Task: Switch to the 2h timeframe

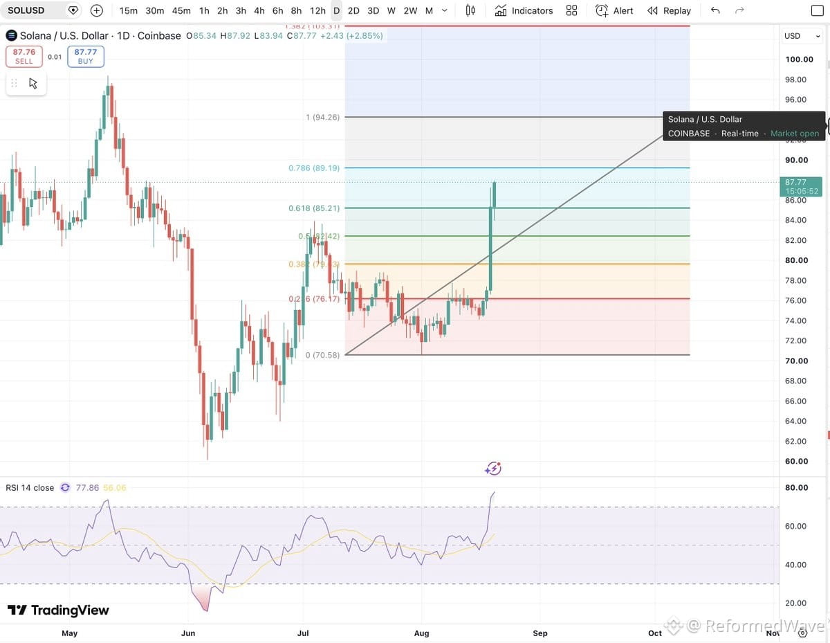Action: pos(222,10)
